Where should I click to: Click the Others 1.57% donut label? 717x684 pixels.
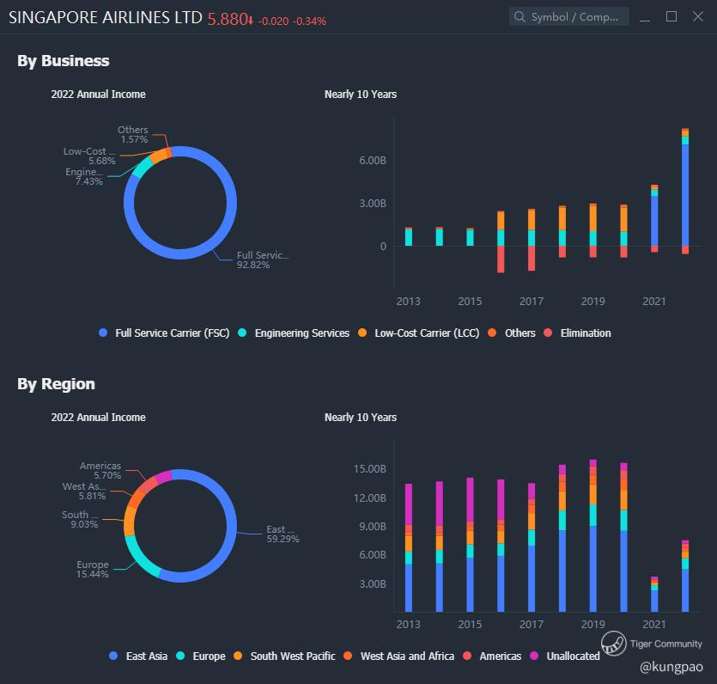133,135
